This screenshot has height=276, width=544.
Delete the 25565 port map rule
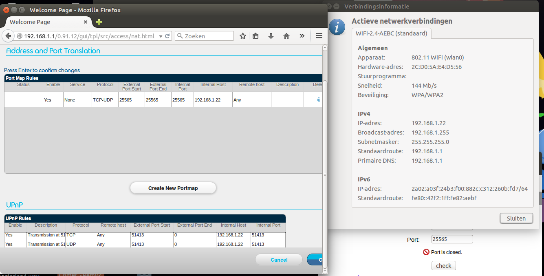pyautogui.click(x=319, y=99)
